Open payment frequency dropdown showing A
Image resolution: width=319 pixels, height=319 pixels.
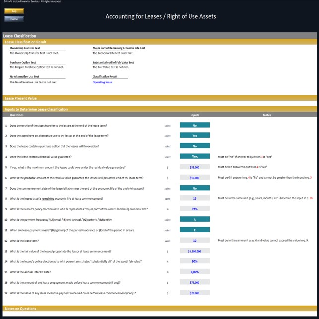(194, 219)
